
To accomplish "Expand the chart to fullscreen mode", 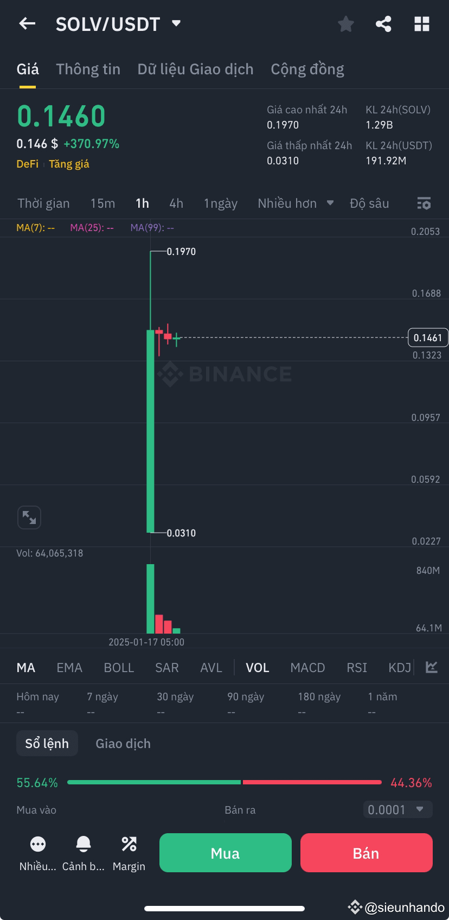I will pyautogui.click(x=29, y=517).
